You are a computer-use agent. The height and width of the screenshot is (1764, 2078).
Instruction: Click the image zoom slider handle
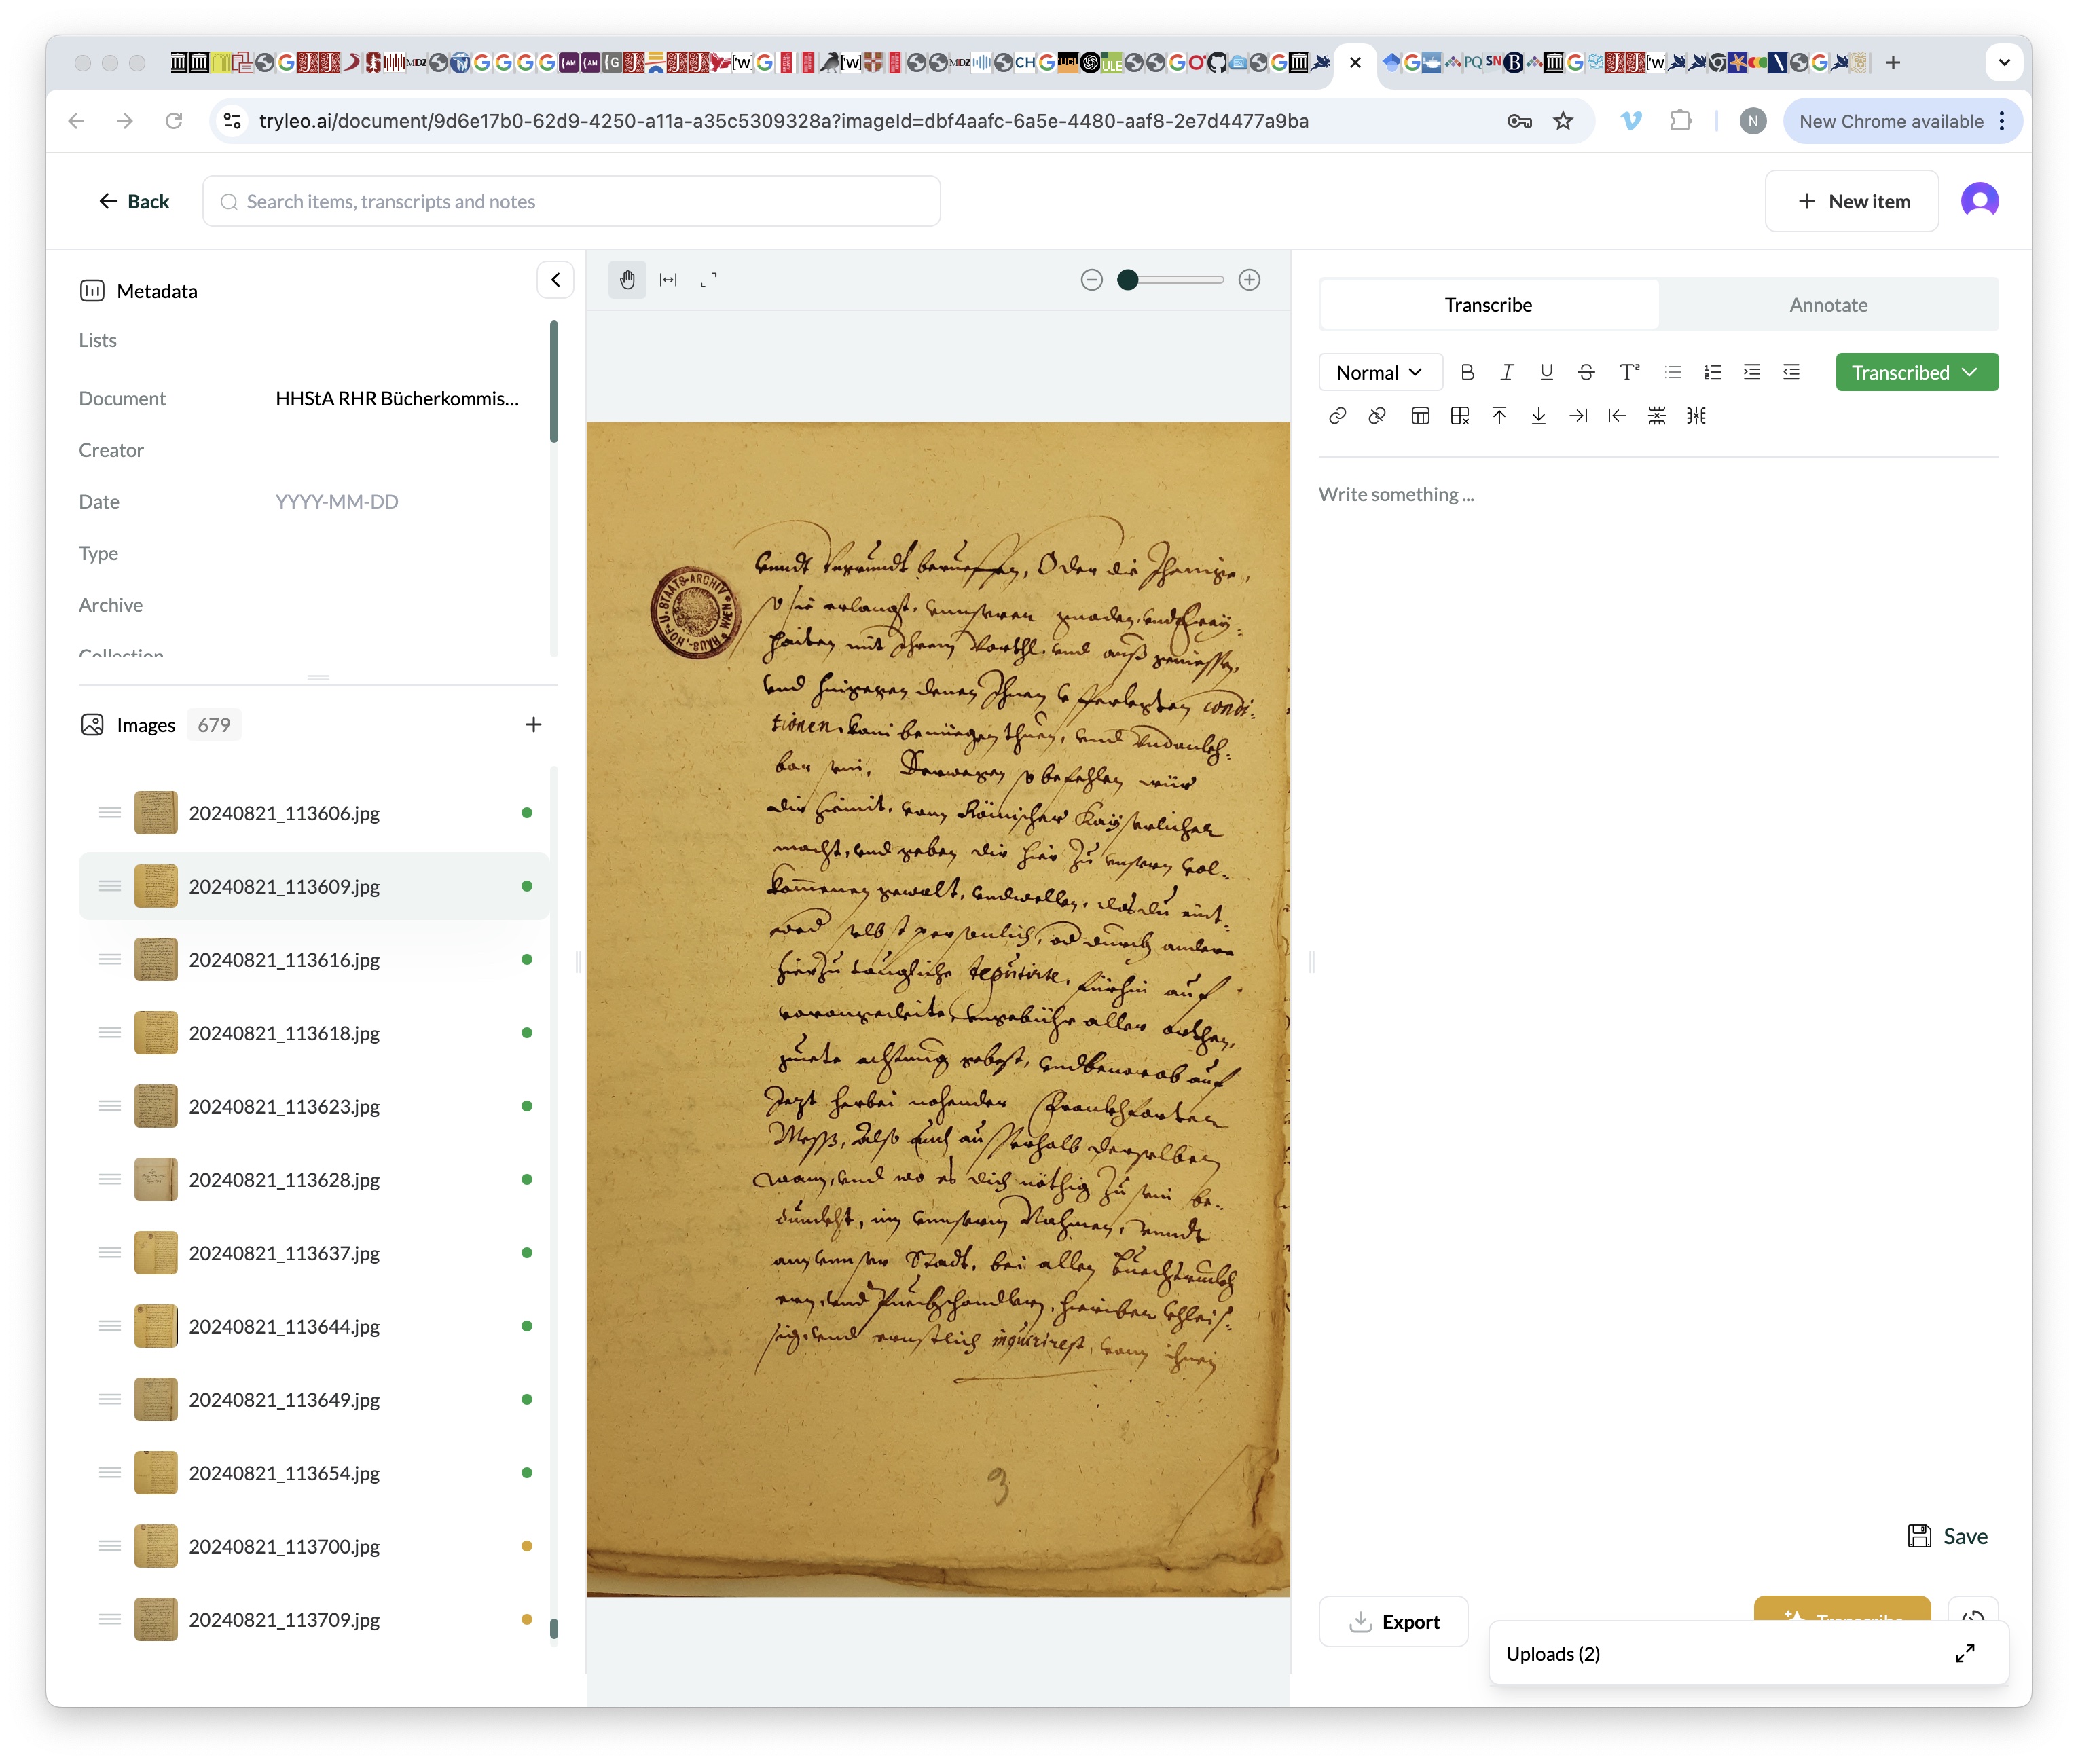click(x=1128, y=280)
